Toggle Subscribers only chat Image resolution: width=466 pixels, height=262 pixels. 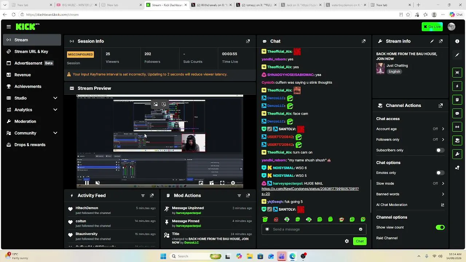pos(440,150)
